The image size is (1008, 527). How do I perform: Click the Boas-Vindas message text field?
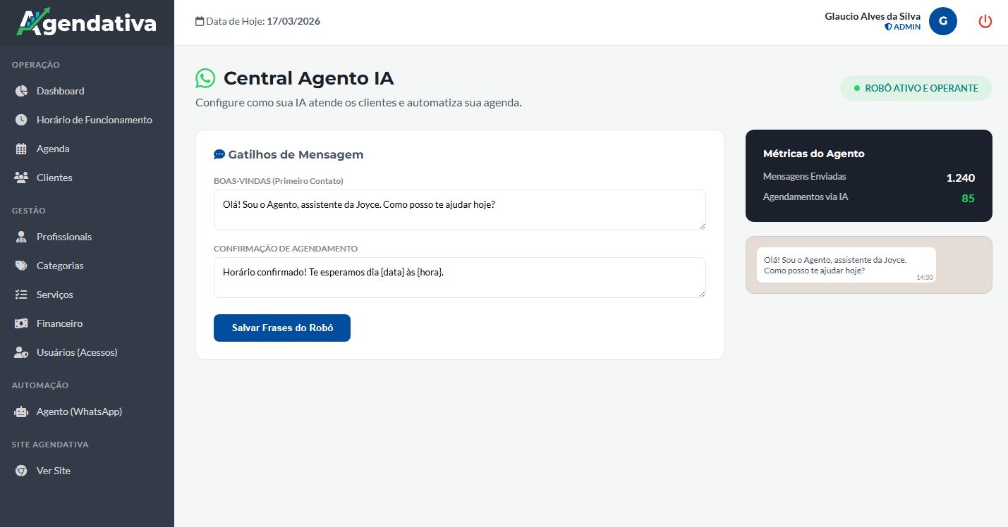pos(459,209)
